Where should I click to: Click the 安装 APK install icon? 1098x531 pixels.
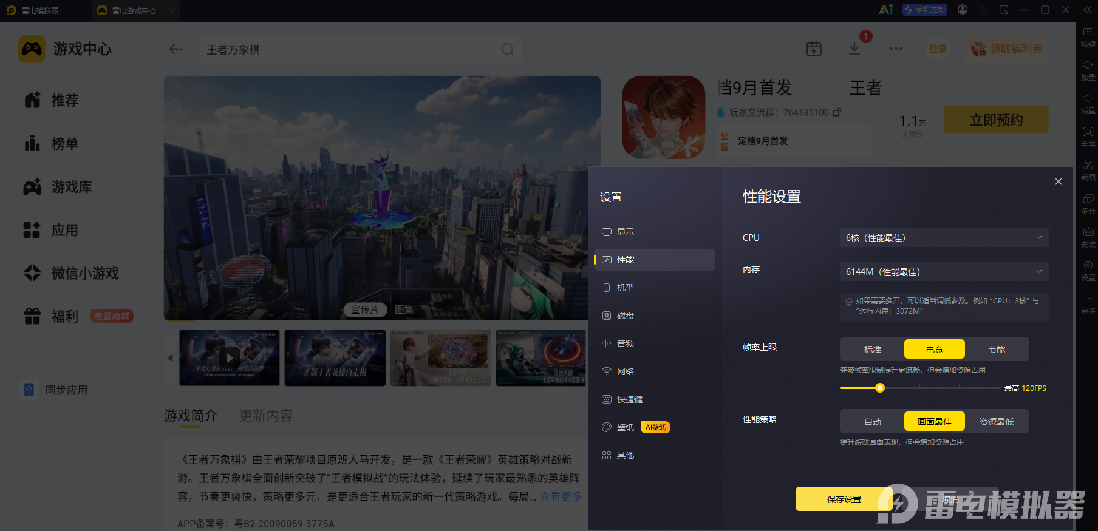[1088, 237]
